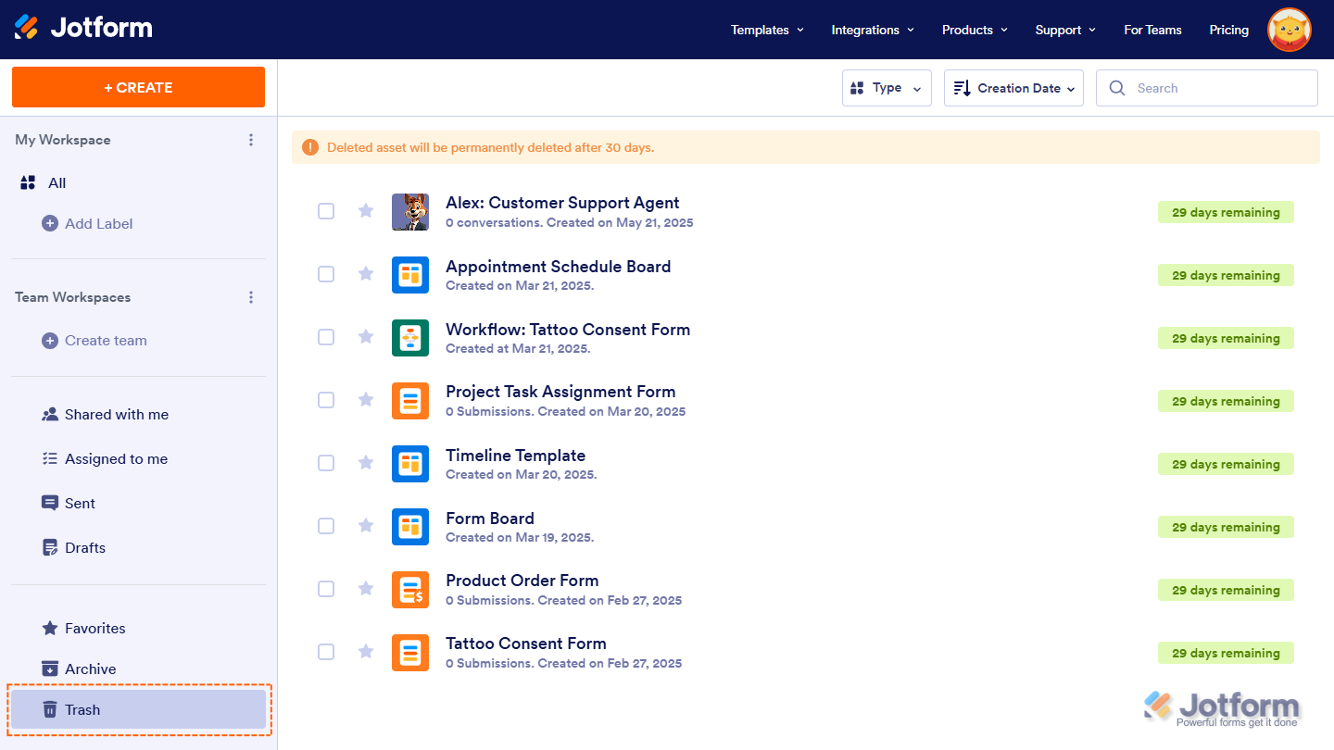Click the Appointment Schedule Board icon
The image size is (1334, 750).
pyautogui.click(x=410, y=275)
